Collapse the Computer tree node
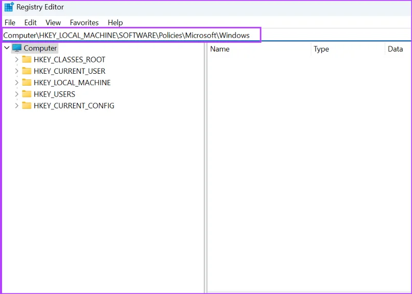This screenshot has height=294, width=412. point(7,48)
